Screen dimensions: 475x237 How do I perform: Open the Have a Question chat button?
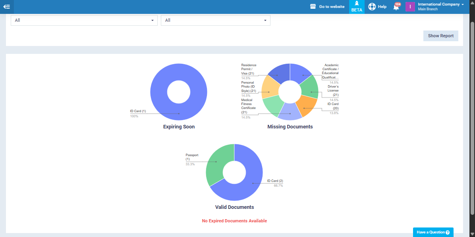431,232
